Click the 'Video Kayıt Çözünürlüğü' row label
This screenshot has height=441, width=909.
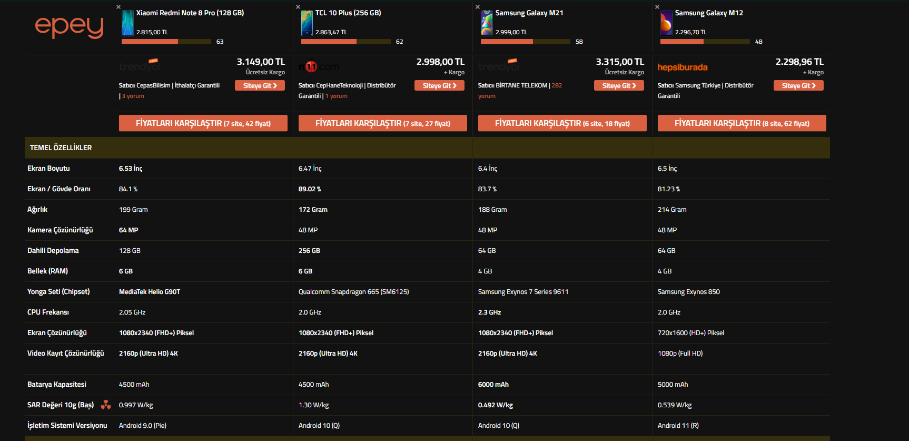pos(66,353)
